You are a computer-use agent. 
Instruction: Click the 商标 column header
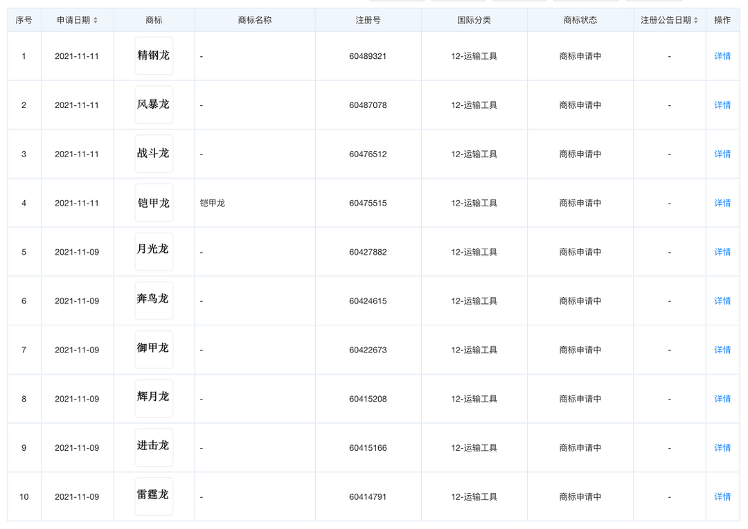pyautogui.click(x=154, y=20)
